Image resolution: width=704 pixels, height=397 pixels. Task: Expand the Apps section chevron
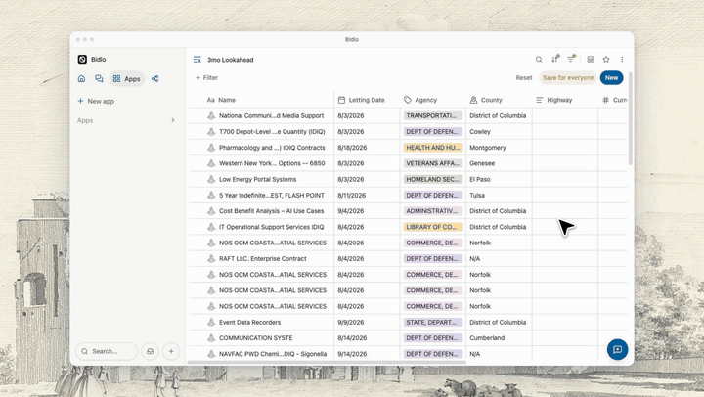[173, 120]
